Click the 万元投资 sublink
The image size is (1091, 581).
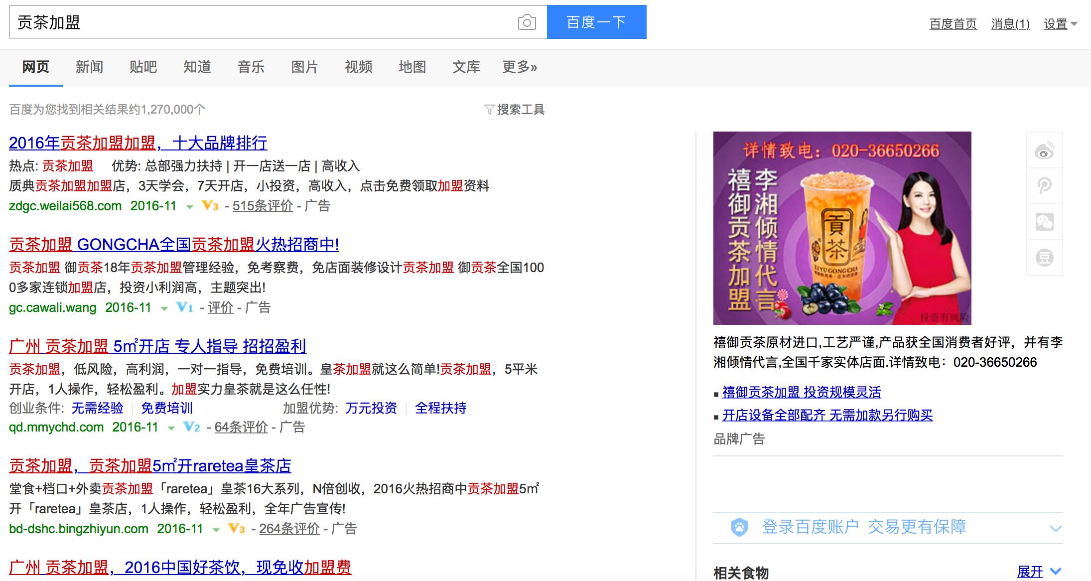[371, 408]
